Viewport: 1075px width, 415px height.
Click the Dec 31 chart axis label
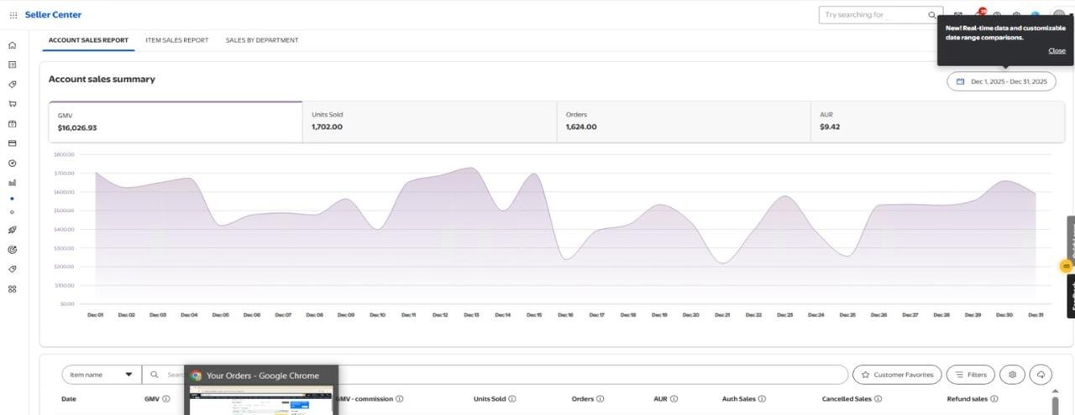point(1036,315)
